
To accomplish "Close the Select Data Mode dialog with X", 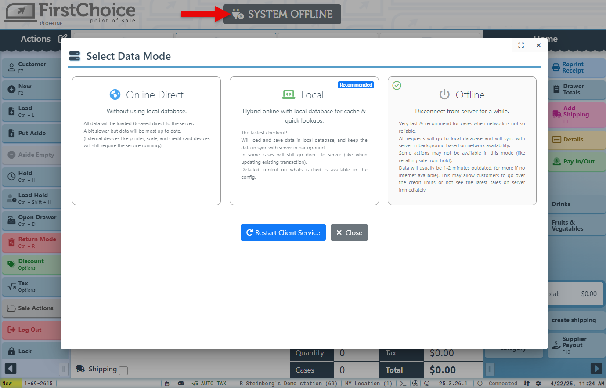I will click(x=538, y=45).
